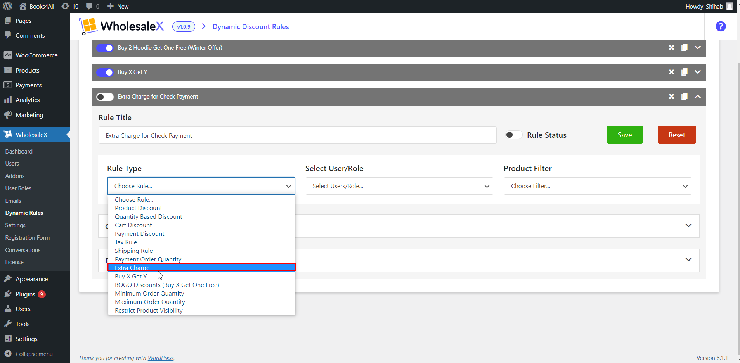740x363 pixels.
Task: Click the Rule Title input field
Action: (297, 135)
